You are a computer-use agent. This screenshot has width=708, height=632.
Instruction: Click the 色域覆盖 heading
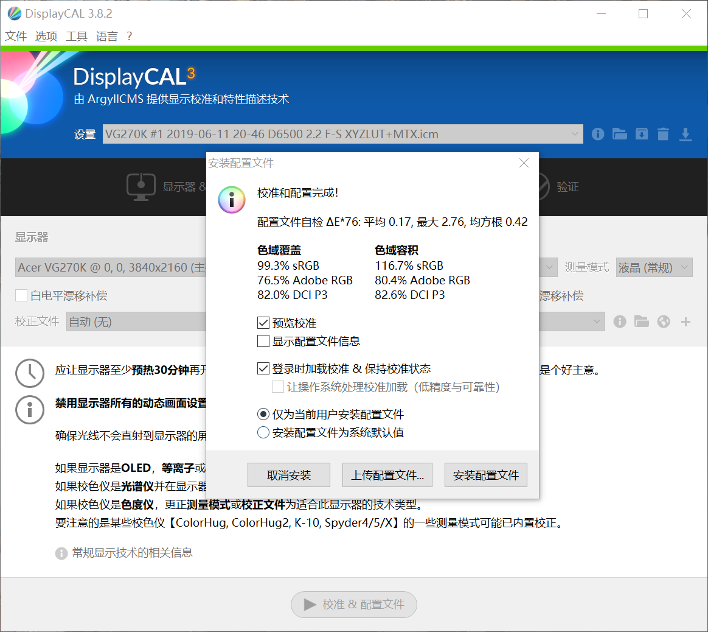279,250
